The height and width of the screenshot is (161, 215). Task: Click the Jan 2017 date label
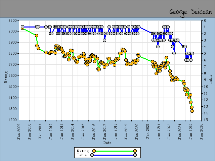coord(104,132)
